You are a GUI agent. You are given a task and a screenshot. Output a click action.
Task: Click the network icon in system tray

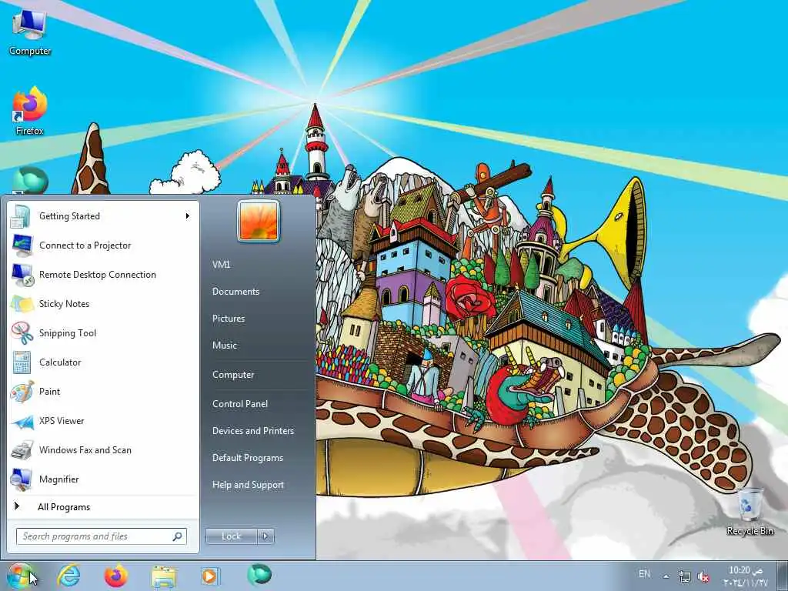pyautogui.click(x=684, y=576)
